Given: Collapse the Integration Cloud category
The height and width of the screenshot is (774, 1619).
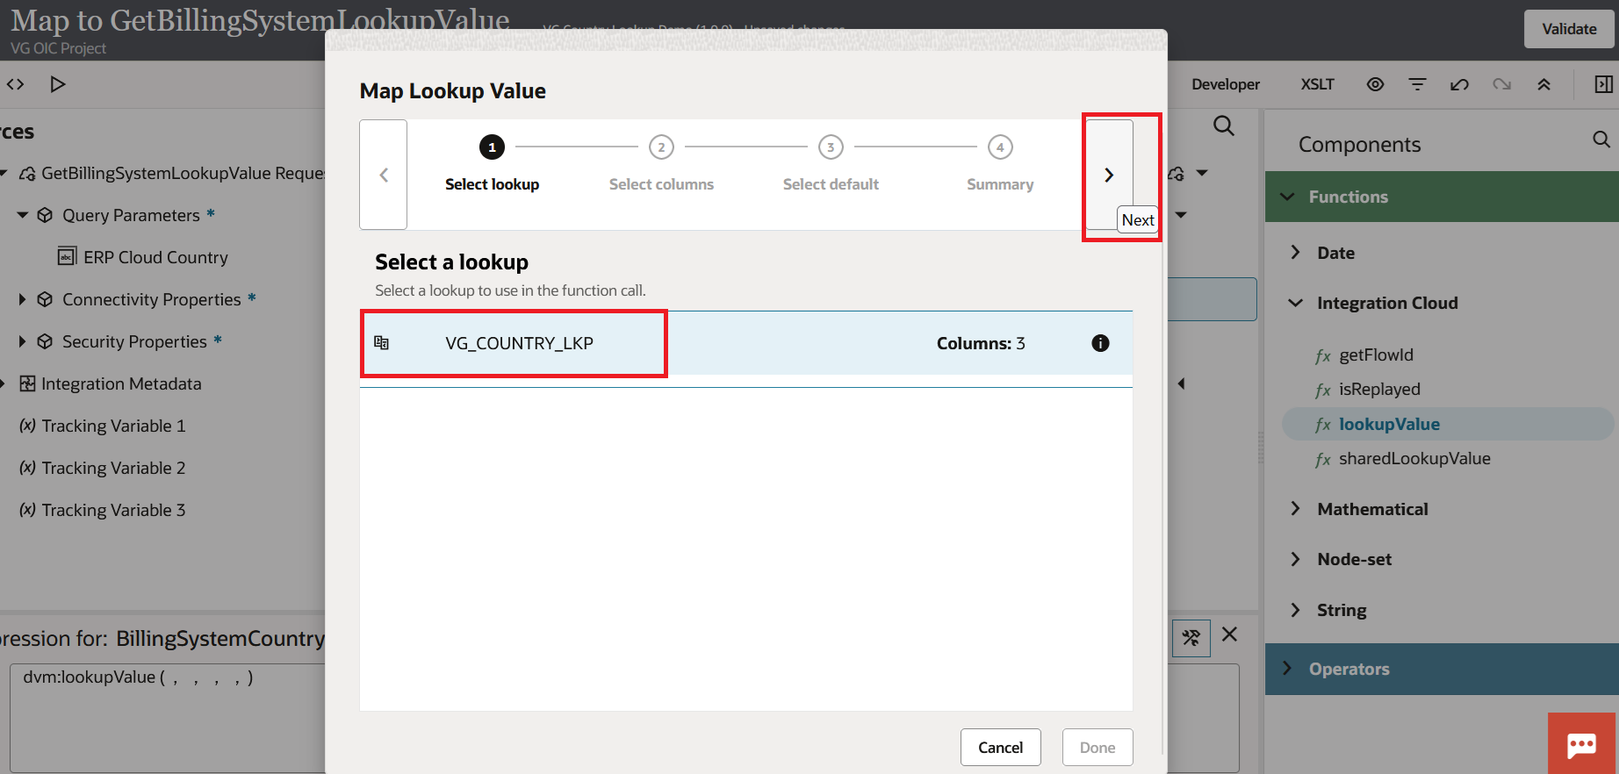Looking at the screenshot, I should pyautogui.click(x=1296, y=303).
